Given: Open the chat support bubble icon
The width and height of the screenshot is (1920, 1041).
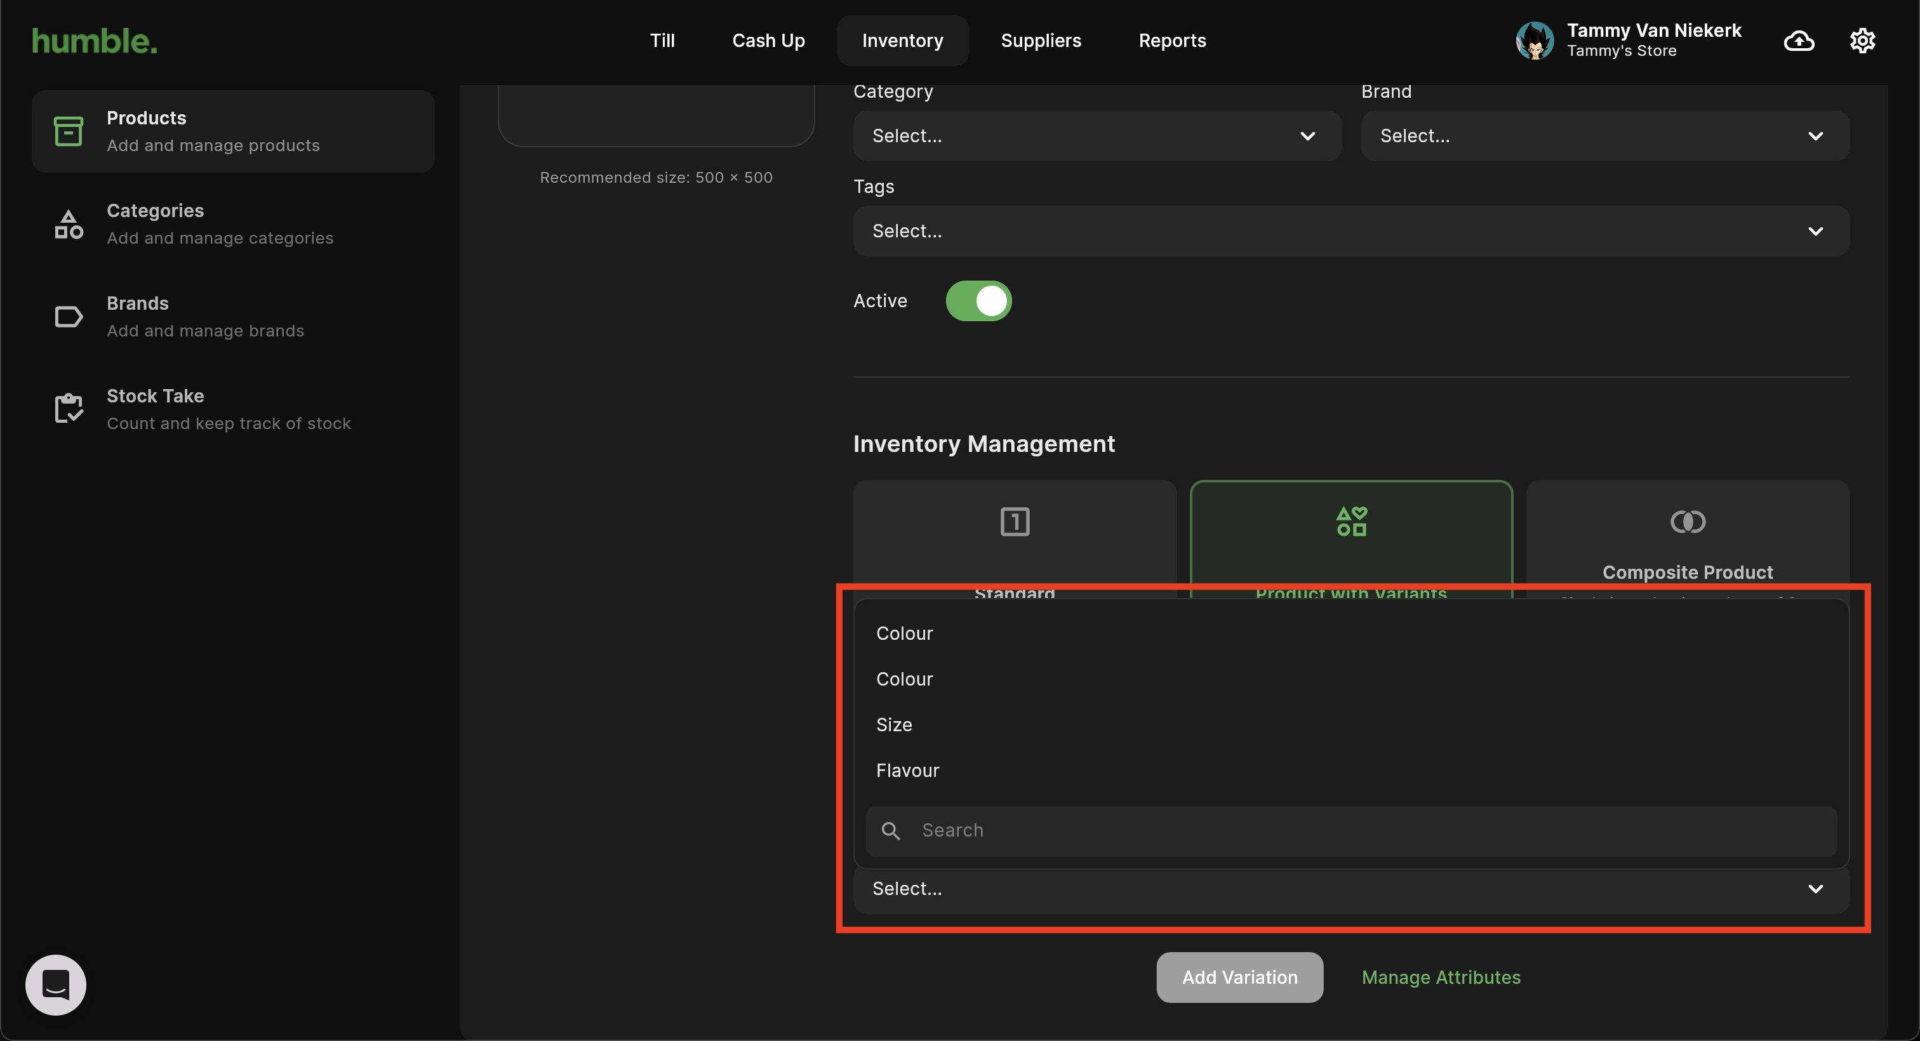Looking at the screenshot, I should (x=56, y=985).
